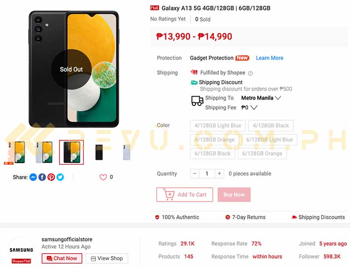Select the light blue phone back thumbnail
Viewport: 350px width, 268px height.
coord(127,152)
